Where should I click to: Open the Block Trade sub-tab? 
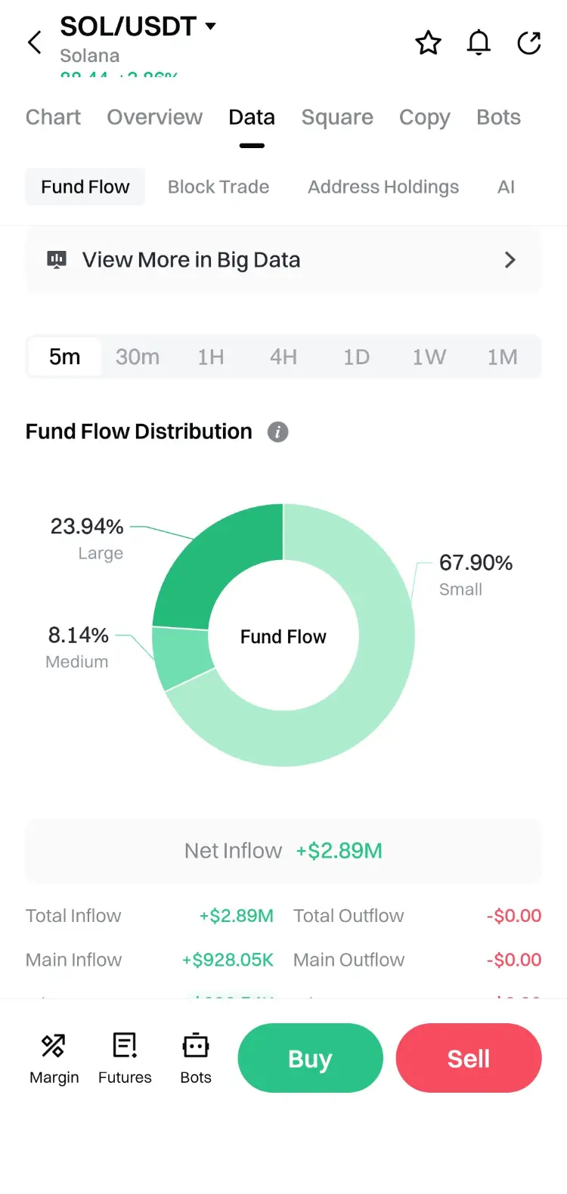click(x=218, y=187)
